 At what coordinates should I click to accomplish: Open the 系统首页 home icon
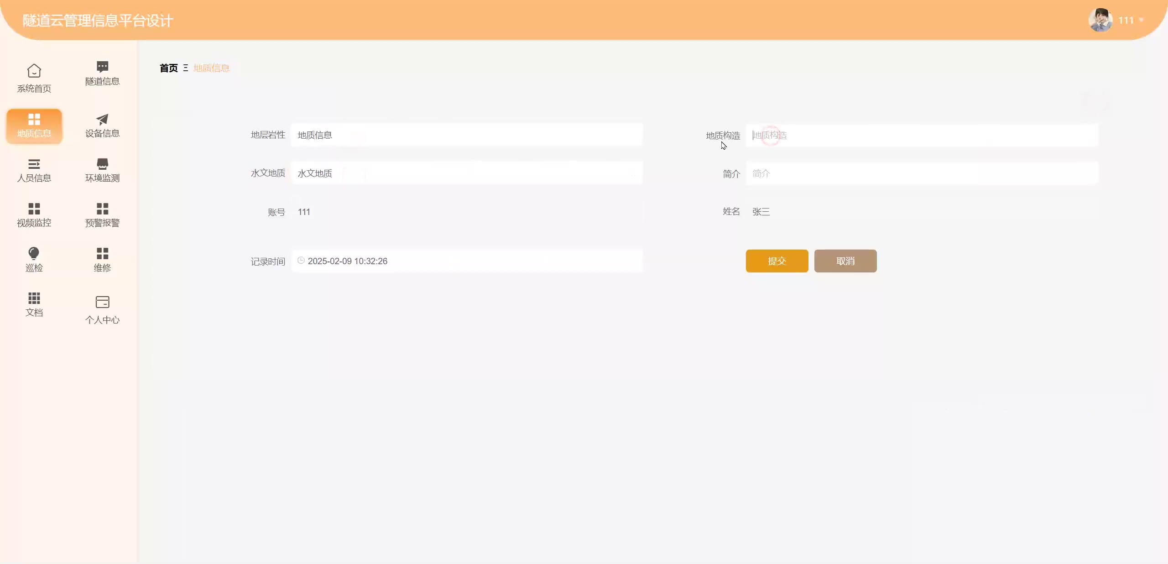[x=34, y=71]
